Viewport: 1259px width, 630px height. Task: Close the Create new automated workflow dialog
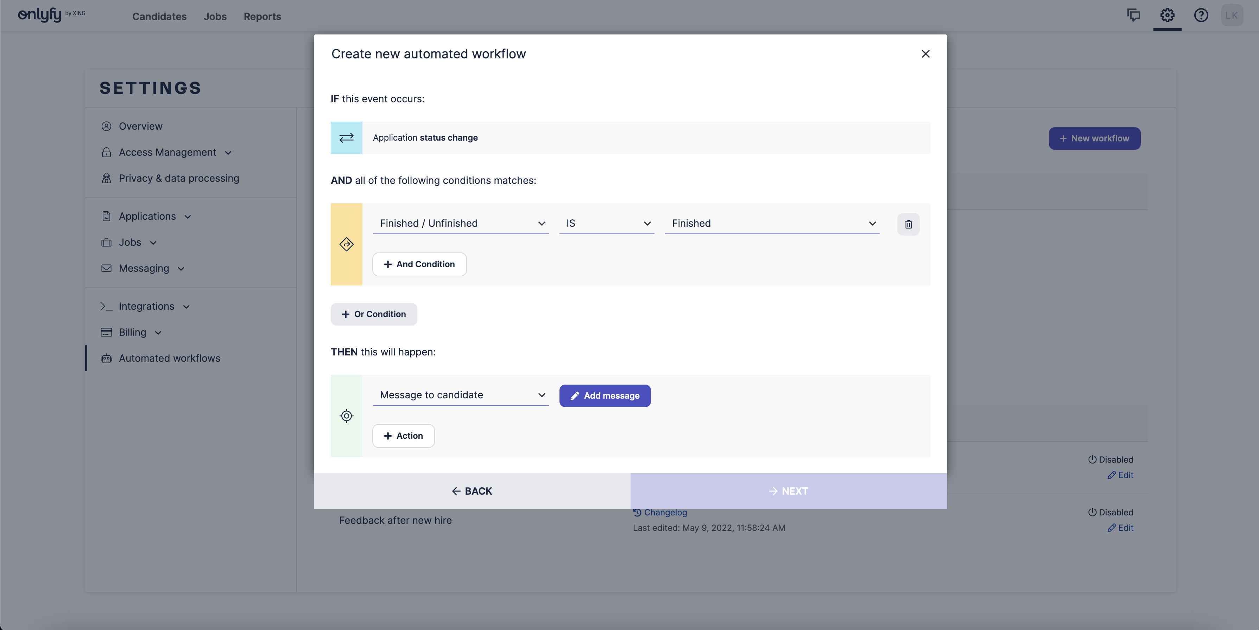[x=925, y=54]
